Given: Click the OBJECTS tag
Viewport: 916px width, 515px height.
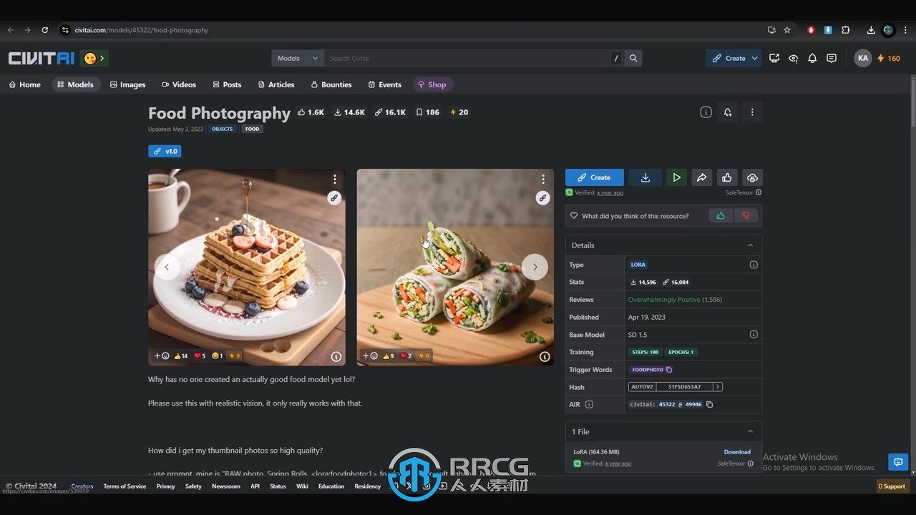Looking at the screenshot, I should tap(223, 129).
